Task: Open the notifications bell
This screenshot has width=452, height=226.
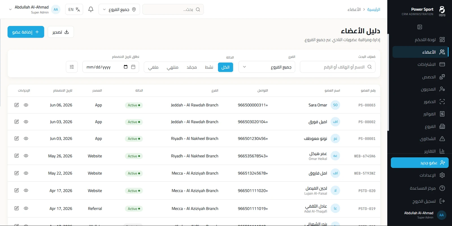Action: coord(91,9)
